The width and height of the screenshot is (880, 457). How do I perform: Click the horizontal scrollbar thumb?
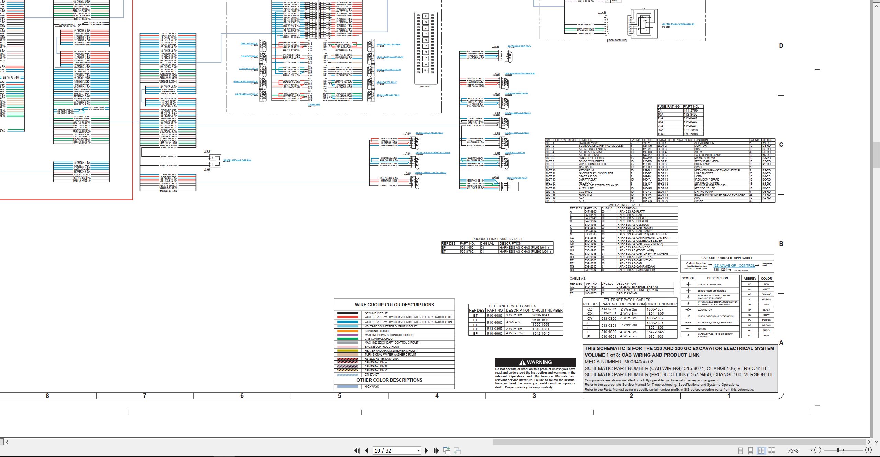click(679, 442)
